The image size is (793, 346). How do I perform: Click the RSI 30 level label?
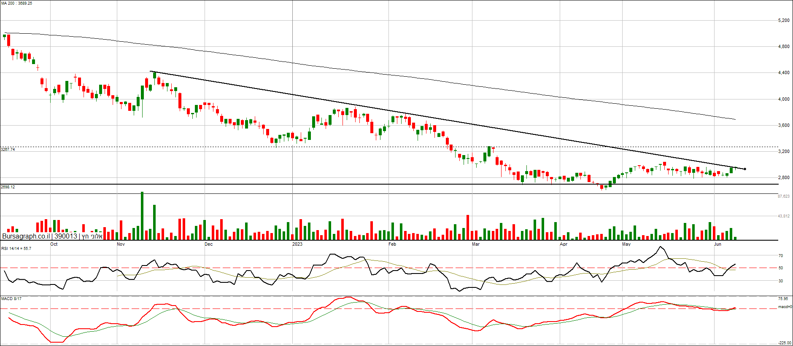tap(781, 281)
